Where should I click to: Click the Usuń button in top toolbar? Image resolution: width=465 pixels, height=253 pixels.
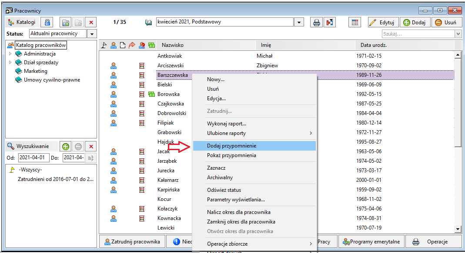point(446,22)
